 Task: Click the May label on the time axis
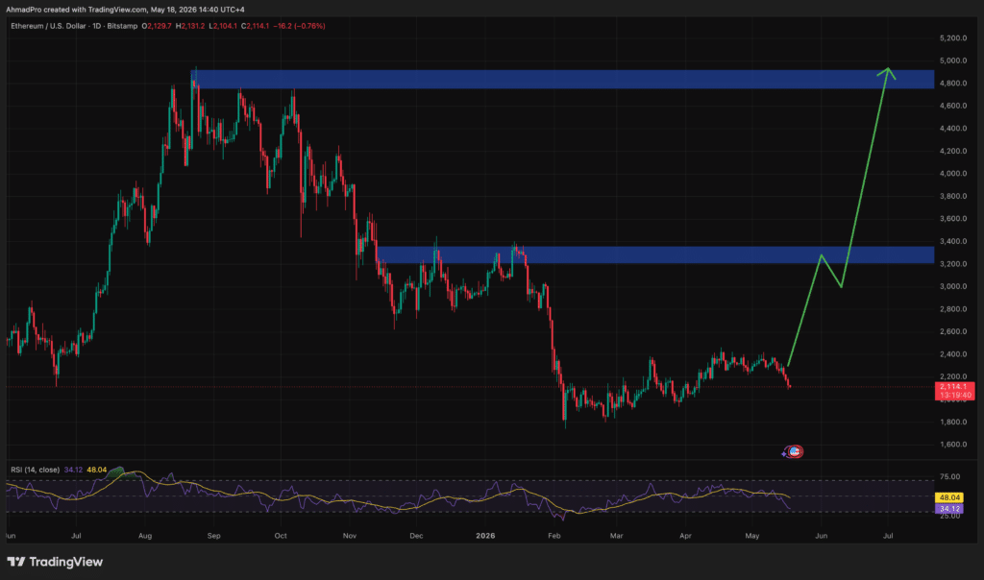coord(751,536)
